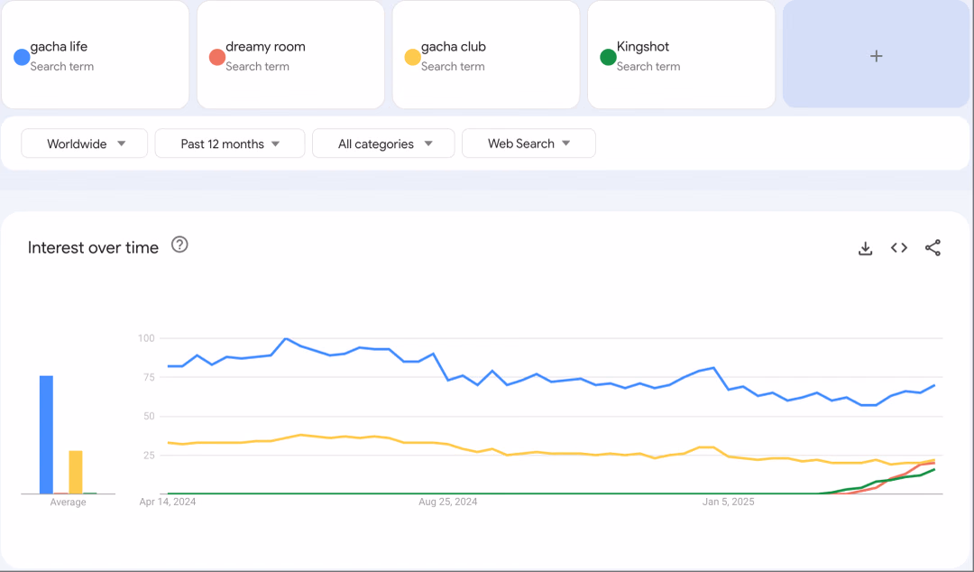Click the blue gacha life color dot
The image size is (974, 572).
[x=22, y=57]
